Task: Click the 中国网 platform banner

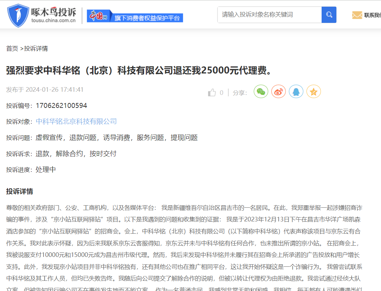Action: (135, 16)
